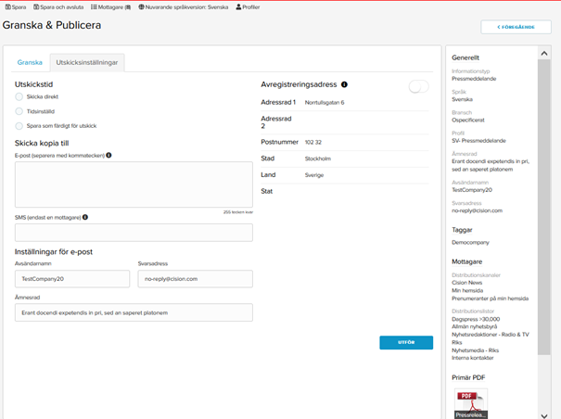Click the Föregående button
The image size is (561, 419).
tap(516, 27)
